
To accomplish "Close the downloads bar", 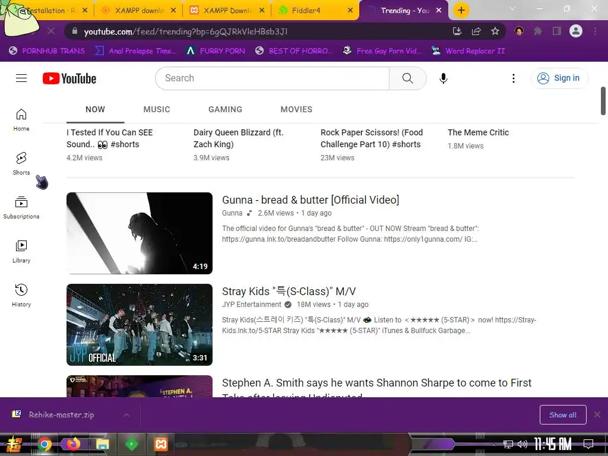I will pos(597,415).
